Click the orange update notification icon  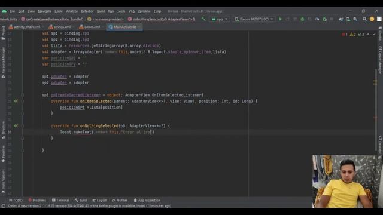click(372, 19)
